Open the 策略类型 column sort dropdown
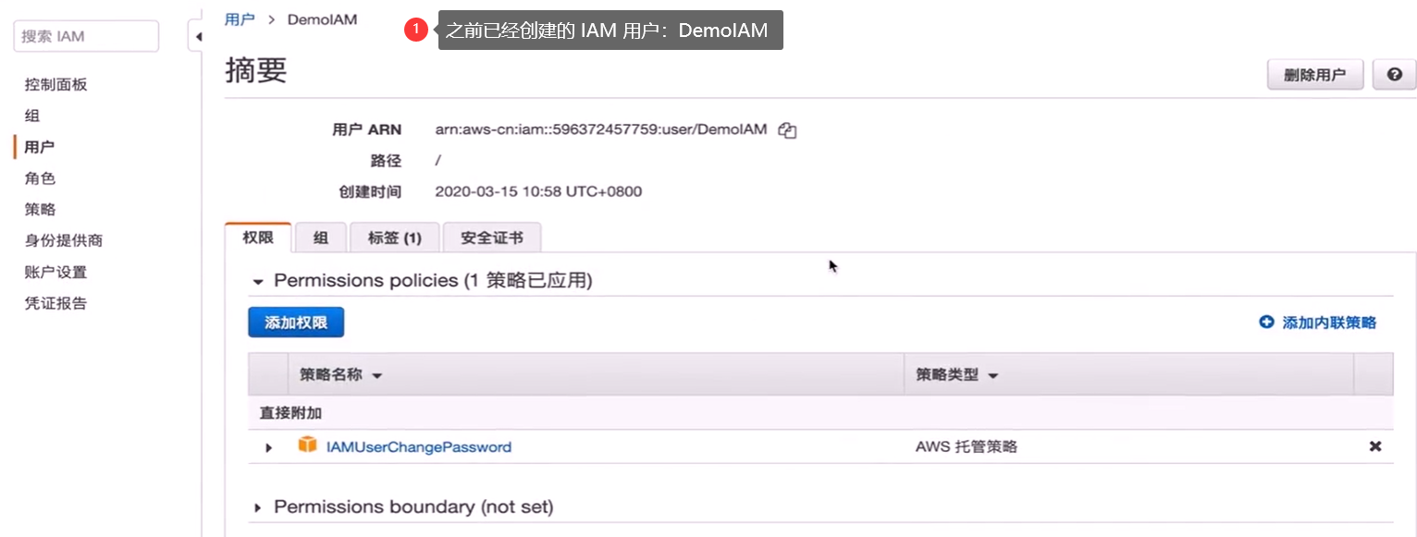1417x537 pixels. [993, 377]
